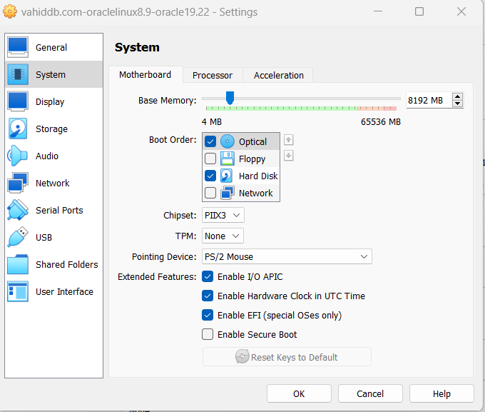Open the User Interface settings icon

[18, 291]
